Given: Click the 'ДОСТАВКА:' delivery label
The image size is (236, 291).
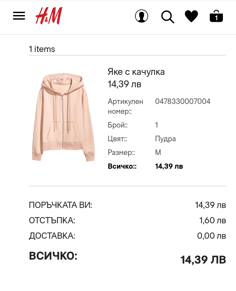Looking at the screenshot, I should pyautogui.click(x=52, y=235).
